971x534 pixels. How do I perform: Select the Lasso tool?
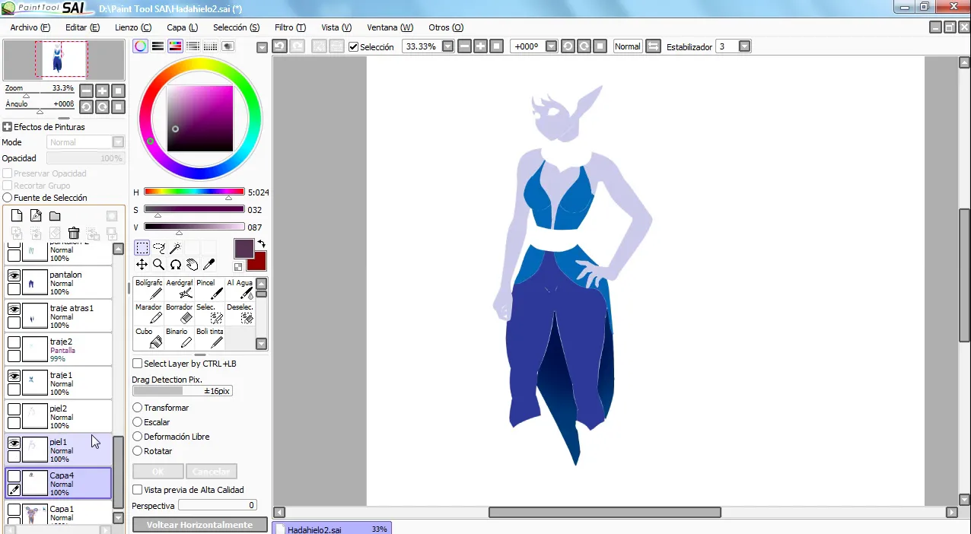point(158,248)
